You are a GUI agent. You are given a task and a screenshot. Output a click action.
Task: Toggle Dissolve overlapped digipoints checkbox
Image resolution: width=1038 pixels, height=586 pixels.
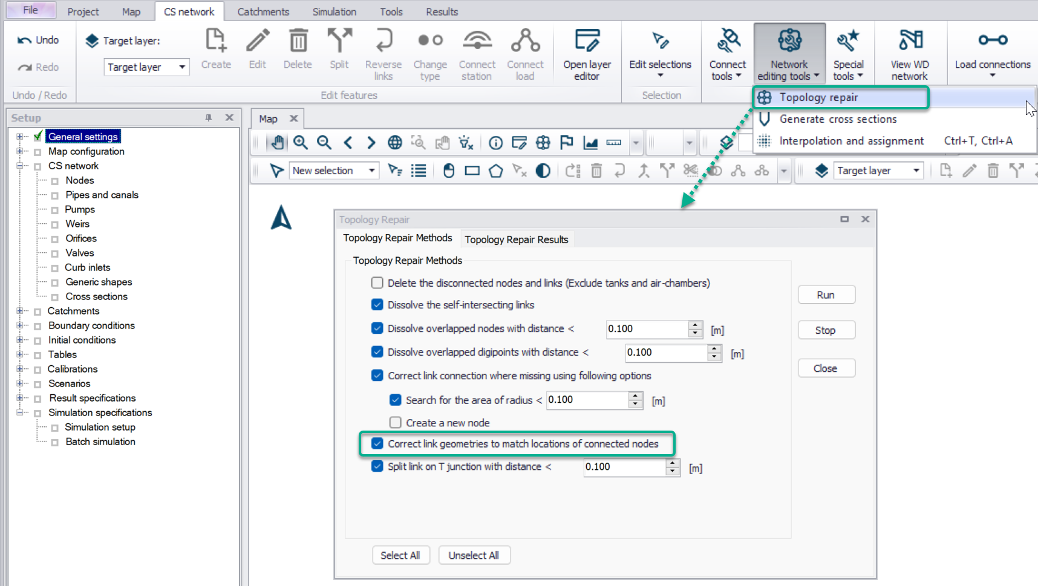tap(377, 351)
